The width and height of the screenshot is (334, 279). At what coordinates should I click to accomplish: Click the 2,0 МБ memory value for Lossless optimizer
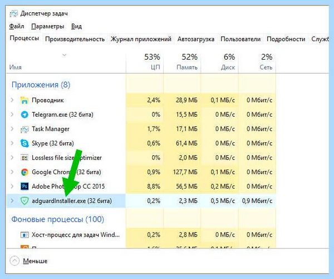tap(188, 158)
